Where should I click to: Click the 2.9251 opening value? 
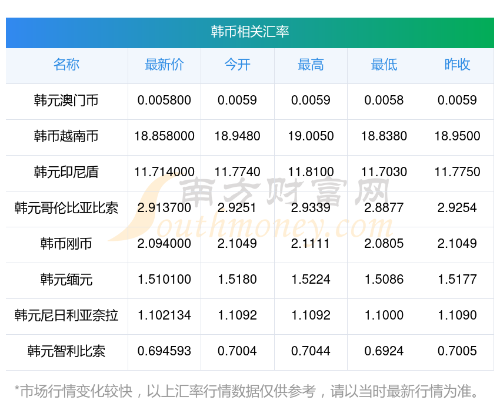pyautogui.click(x=237, y=208)
